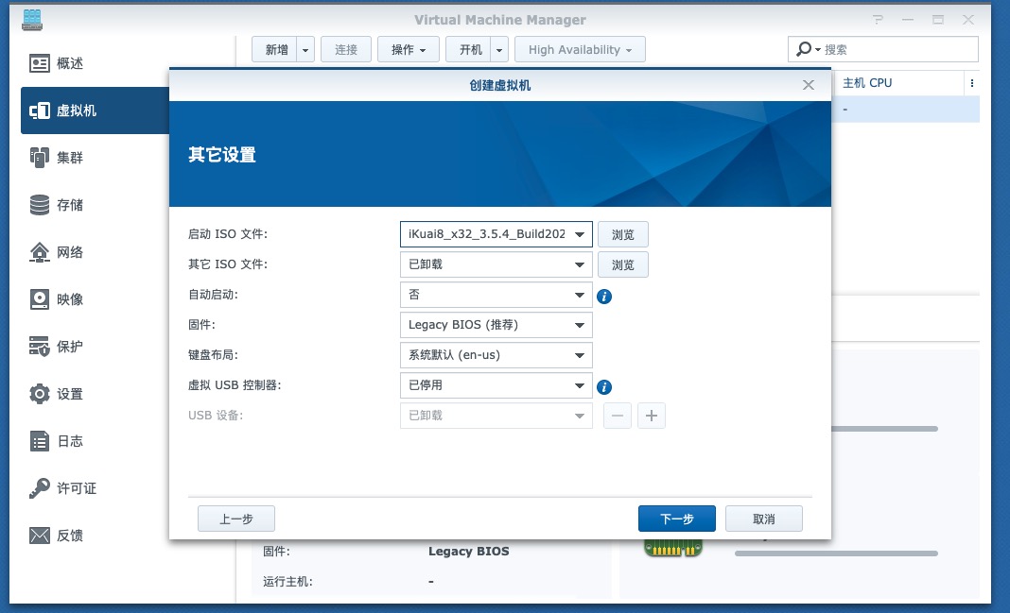Open the 反馈 feedback sidebar item

96,536
